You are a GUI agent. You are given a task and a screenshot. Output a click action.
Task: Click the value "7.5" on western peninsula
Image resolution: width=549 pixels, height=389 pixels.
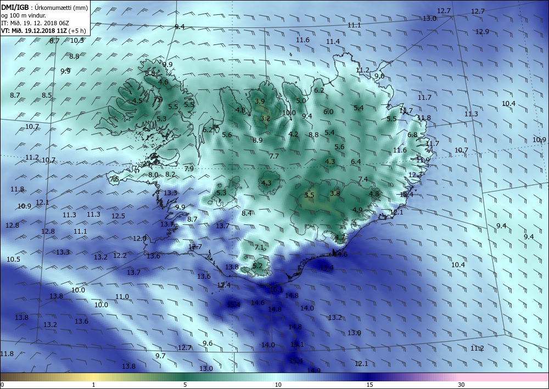(114, 179)
